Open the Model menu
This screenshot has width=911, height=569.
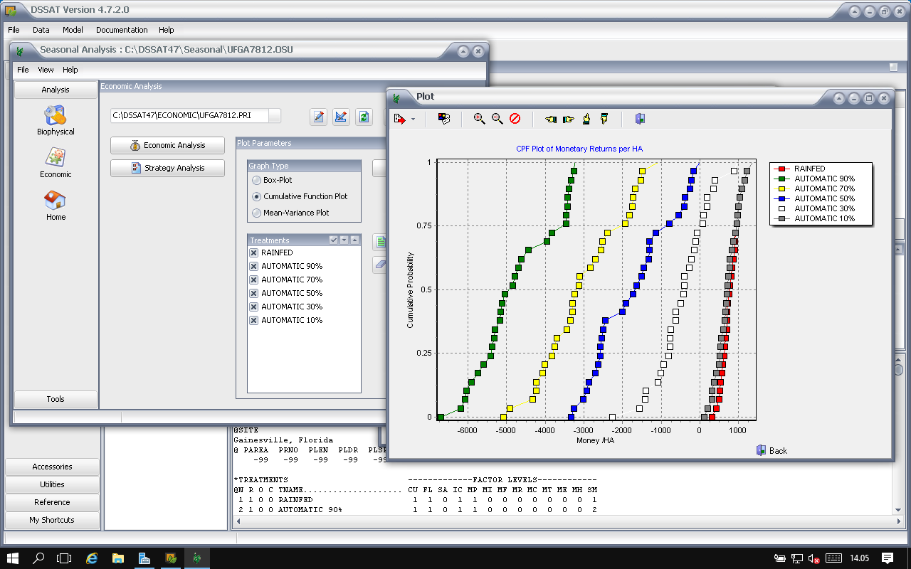click(x=73, y=30)
